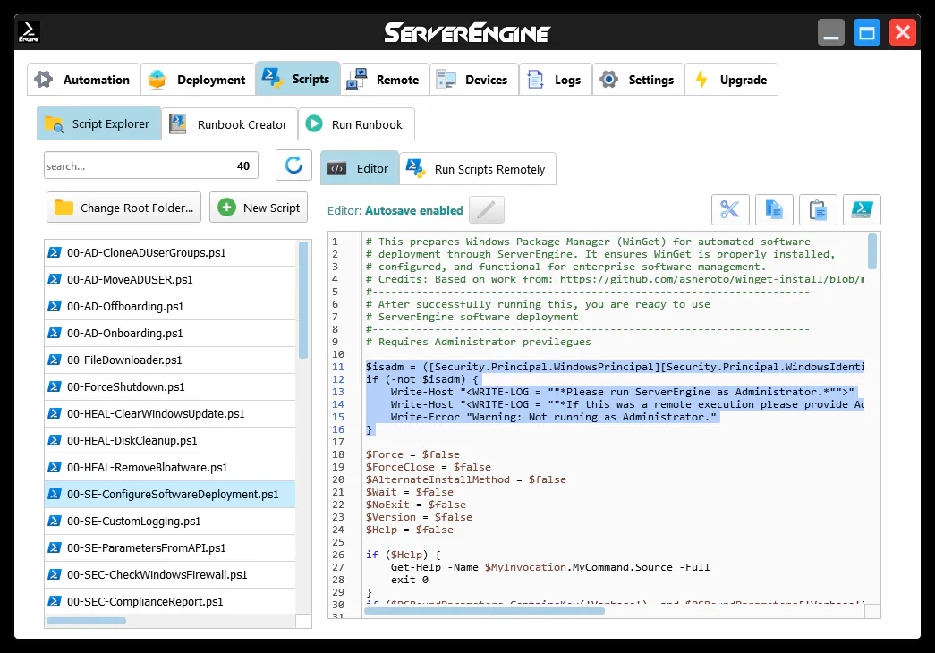This screenshot has width=935, height=653.
Task: Click the New Script button
Action: click(x=259, y=208)
